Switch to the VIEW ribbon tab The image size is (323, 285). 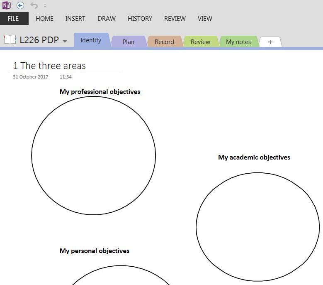pos(205,19)
